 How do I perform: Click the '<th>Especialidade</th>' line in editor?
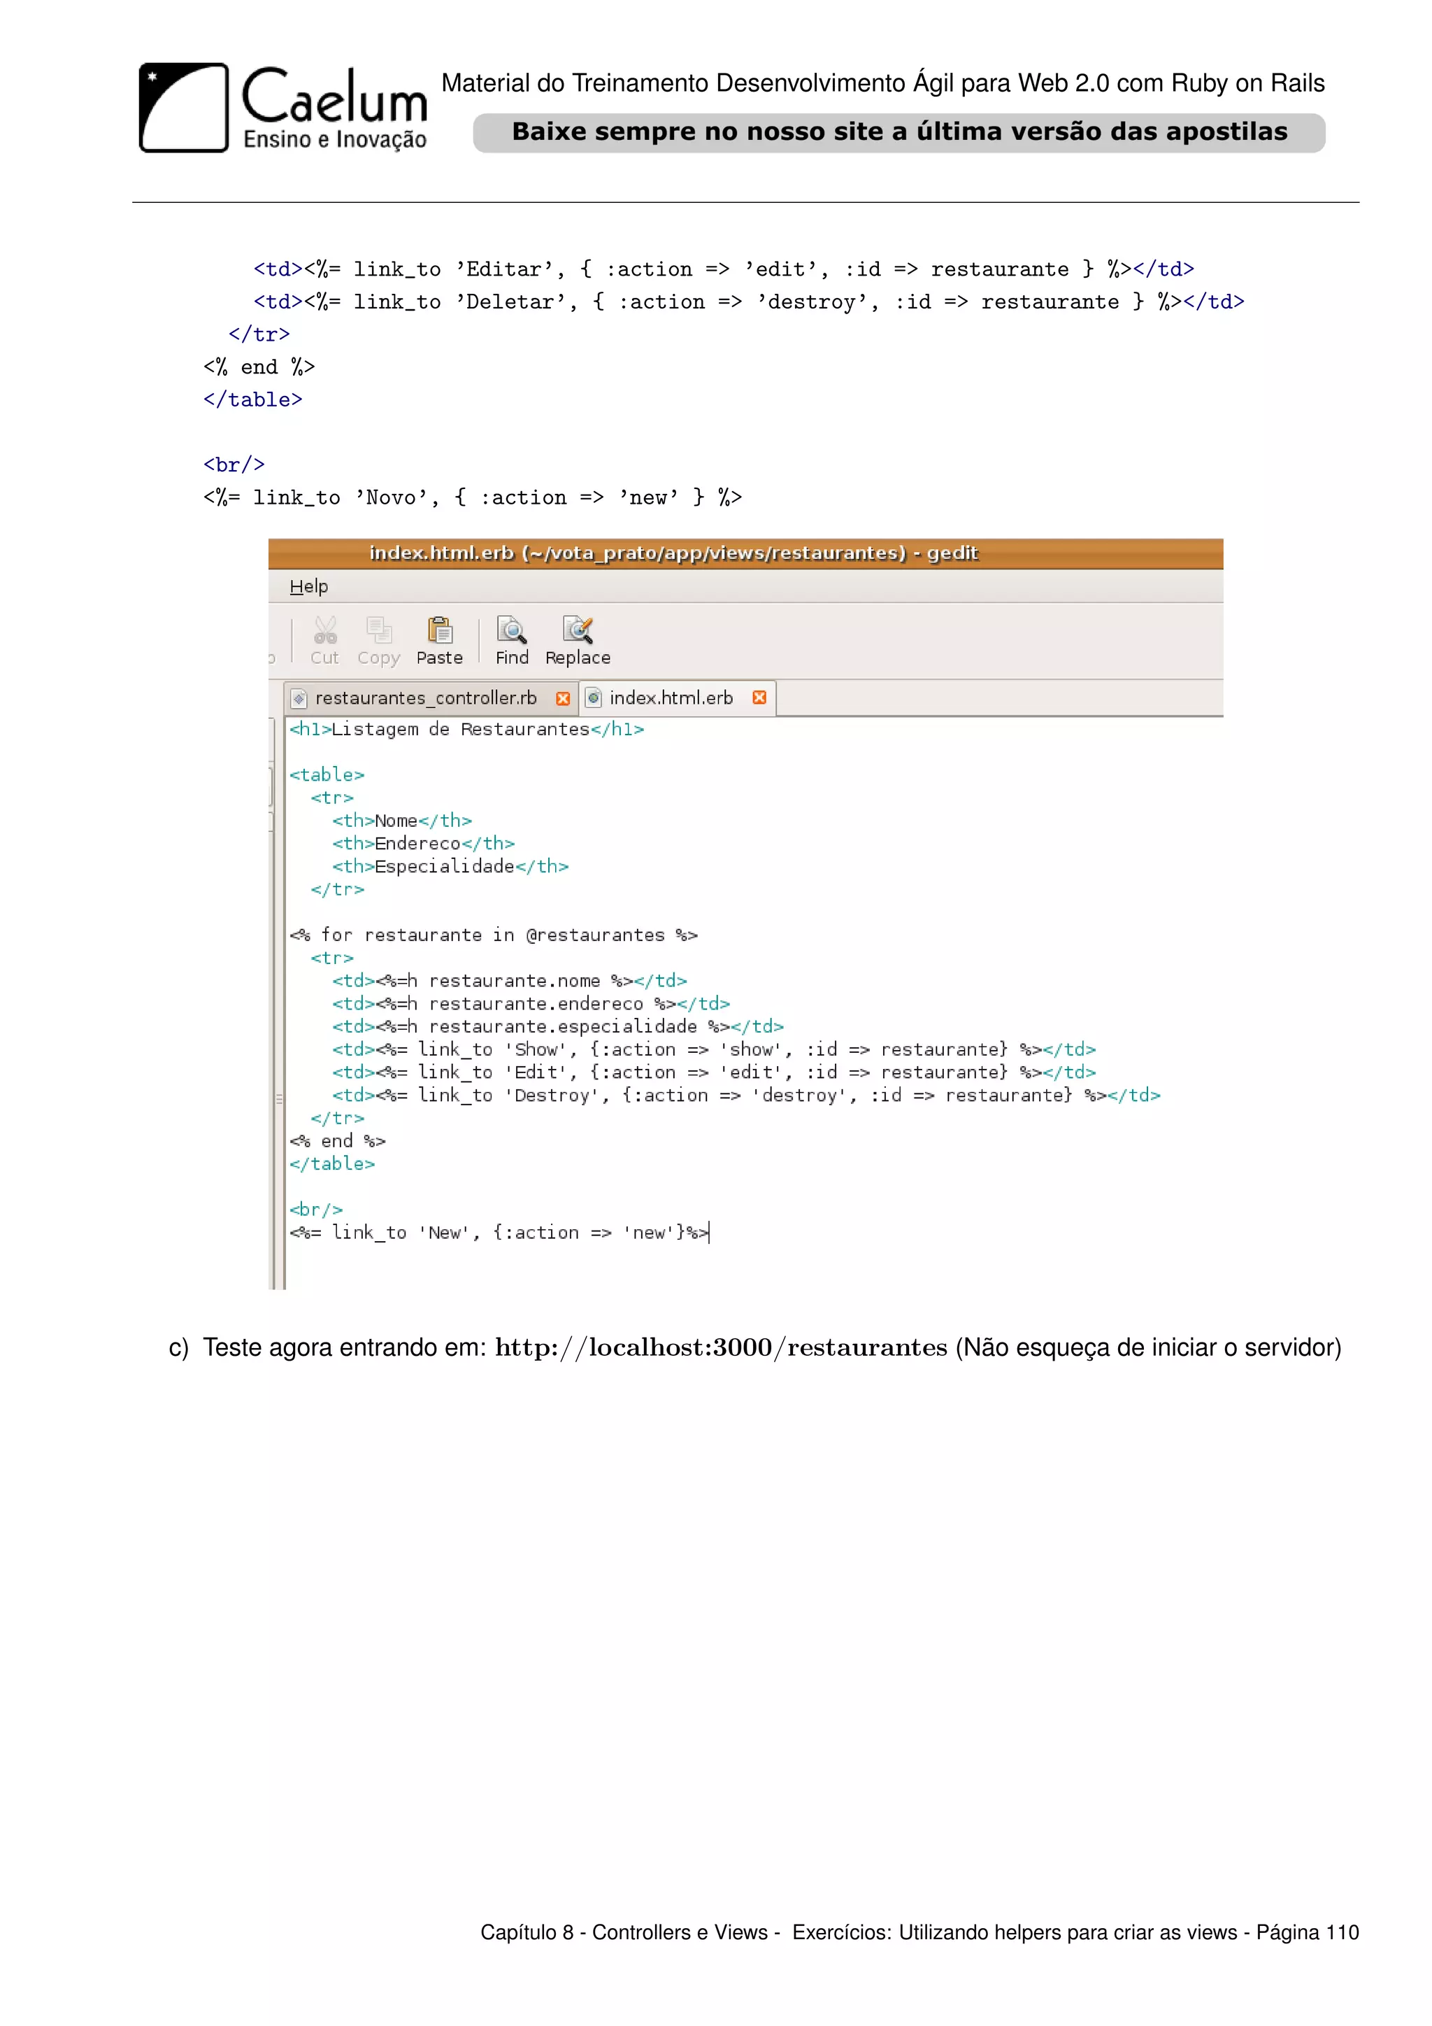click(450, 867)
